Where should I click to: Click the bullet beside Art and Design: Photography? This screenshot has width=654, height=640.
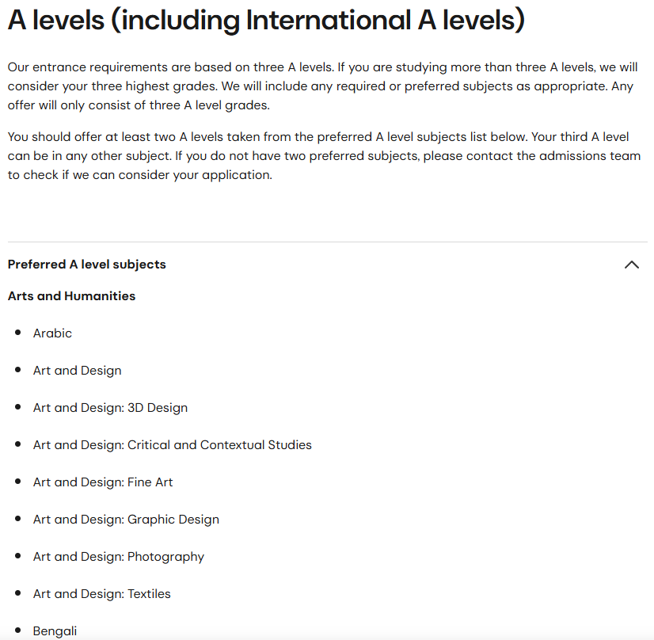tap(17, 556)
